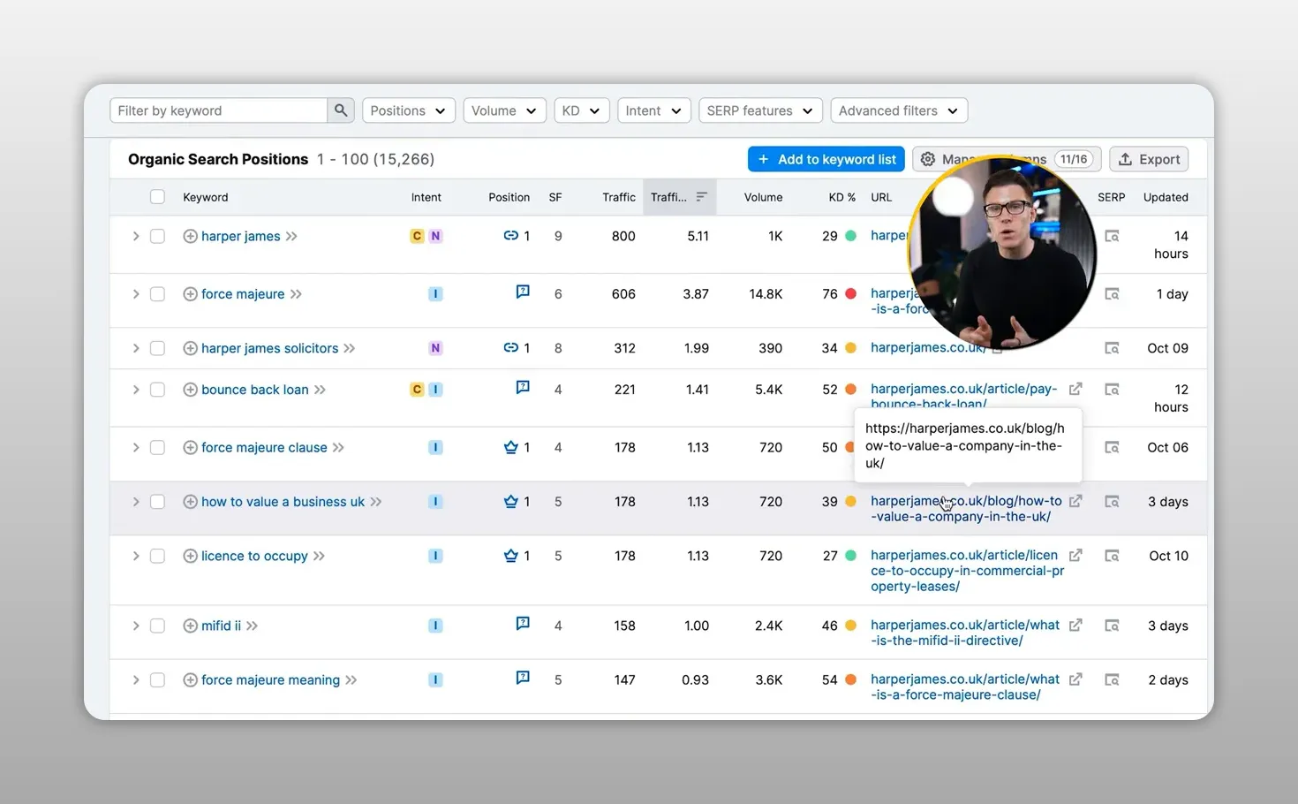Add 'force majeure' keyword with plus icon

190,294
